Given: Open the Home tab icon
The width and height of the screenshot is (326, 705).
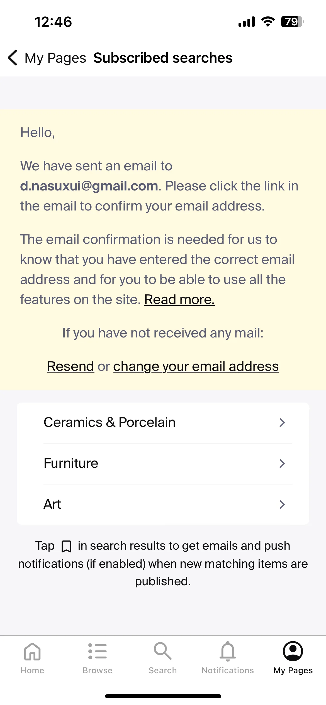Looking at the screenshot, I should tap(32, 651).
